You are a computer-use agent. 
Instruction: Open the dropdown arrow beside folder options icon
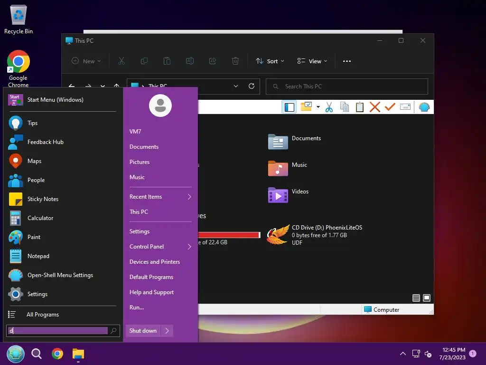318,107
